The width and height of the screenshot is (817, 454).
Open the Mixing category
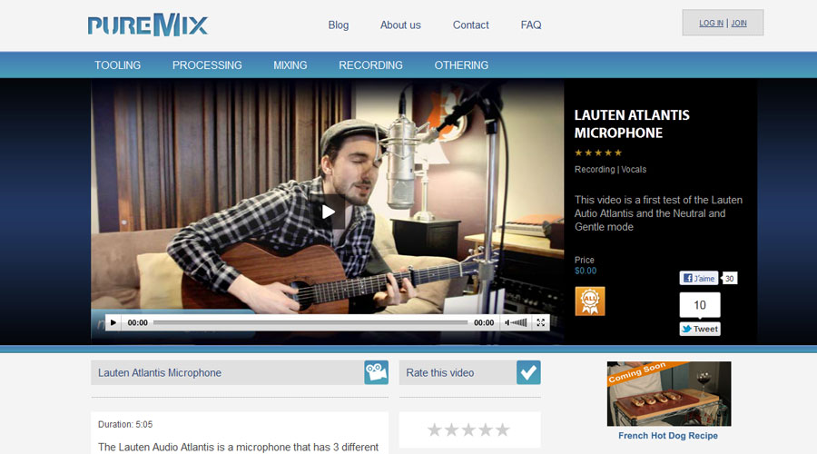coord(290,65)
